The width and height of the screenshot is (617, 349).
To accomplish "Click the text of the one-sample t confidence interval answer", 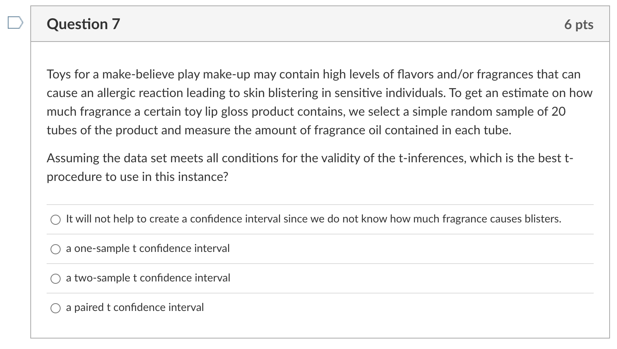I will point(148,248).
